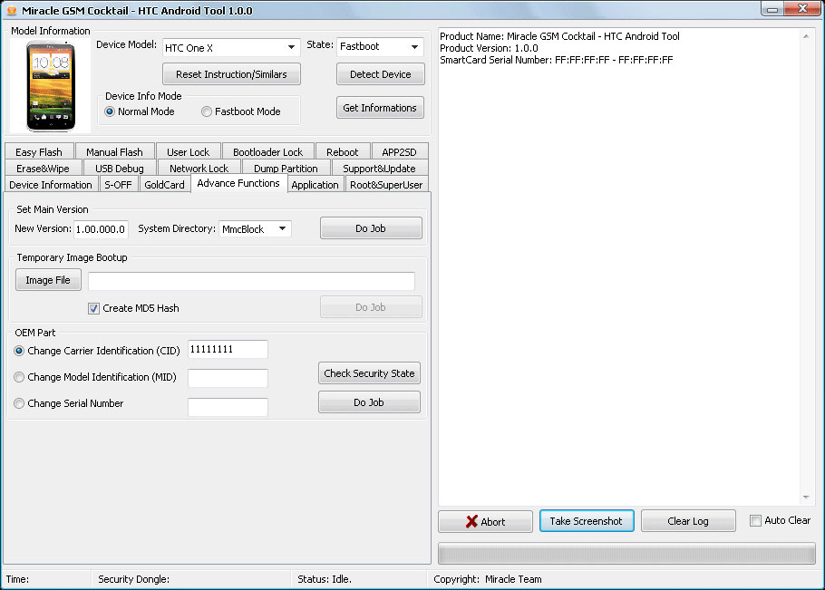Open the GoldCard tab
Image resolution: width=825 pixels, height=590 pixels.
click(x=164, y=185)
